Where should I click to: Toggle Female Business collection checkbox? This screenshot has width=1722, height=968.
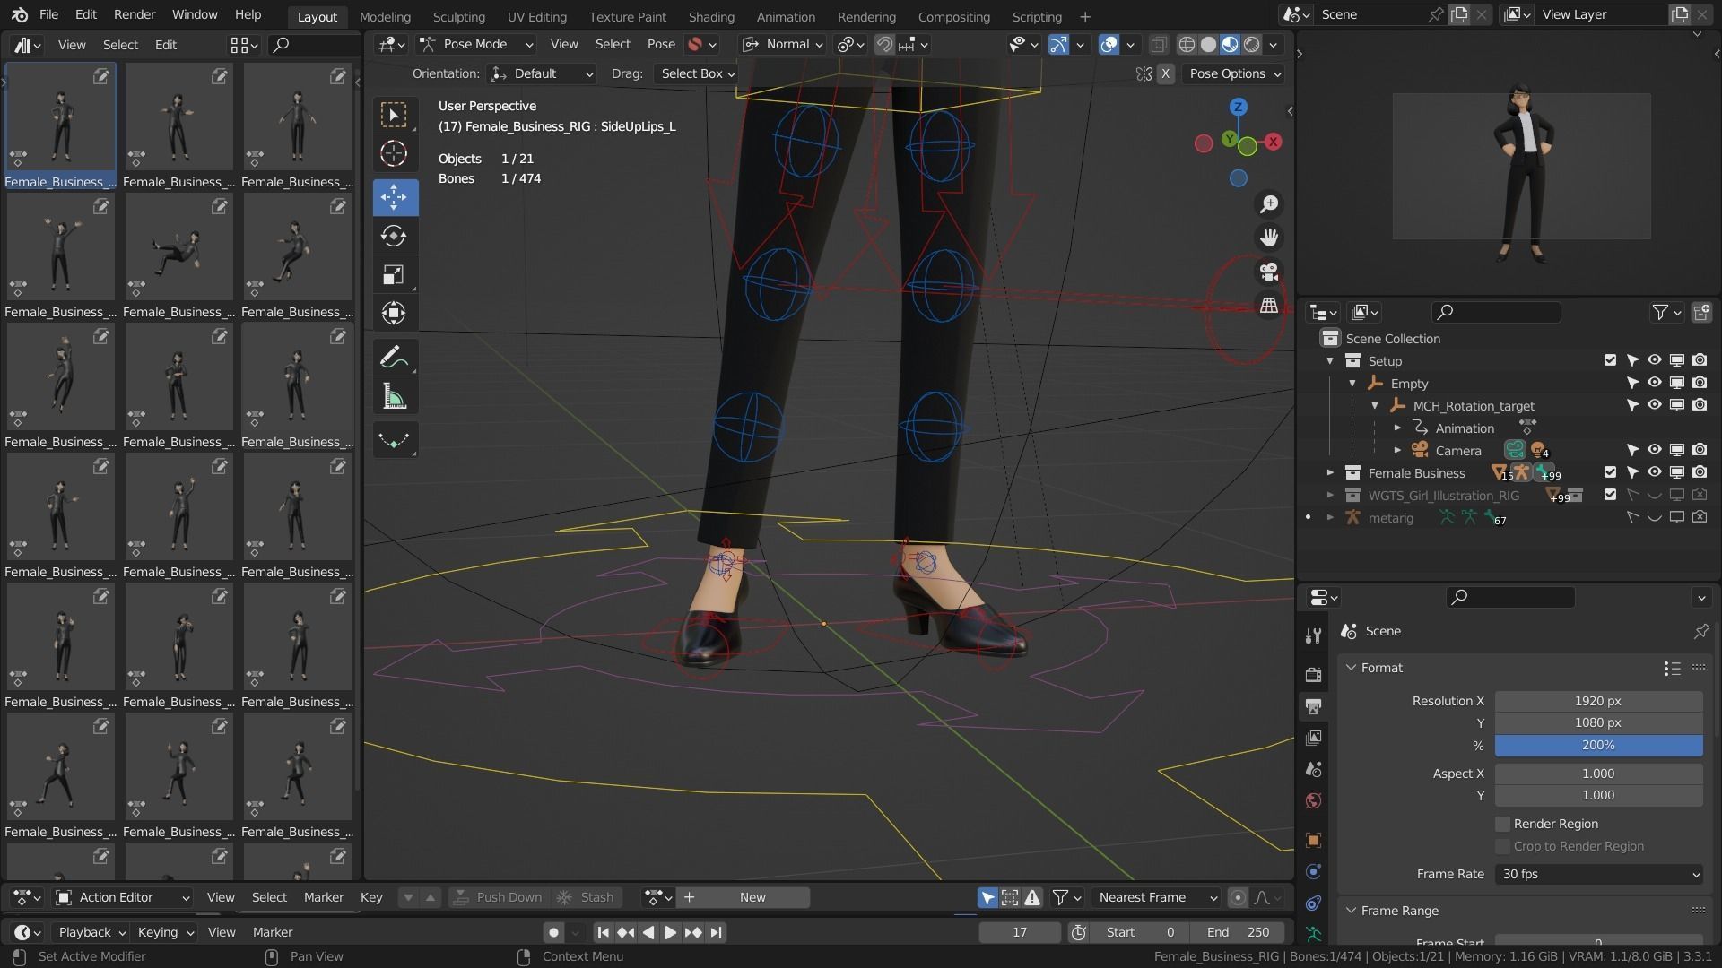(x=1610, y=472)
